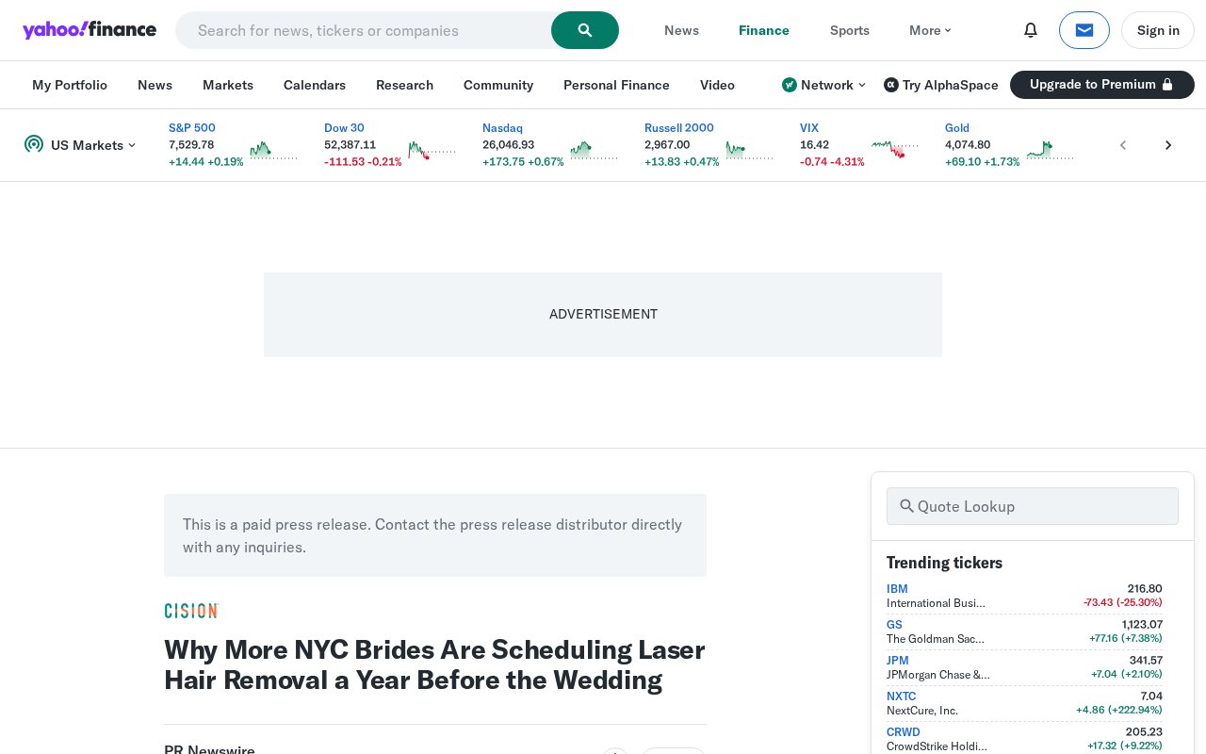Expand the Network dropdown menu

pos(823,85)
